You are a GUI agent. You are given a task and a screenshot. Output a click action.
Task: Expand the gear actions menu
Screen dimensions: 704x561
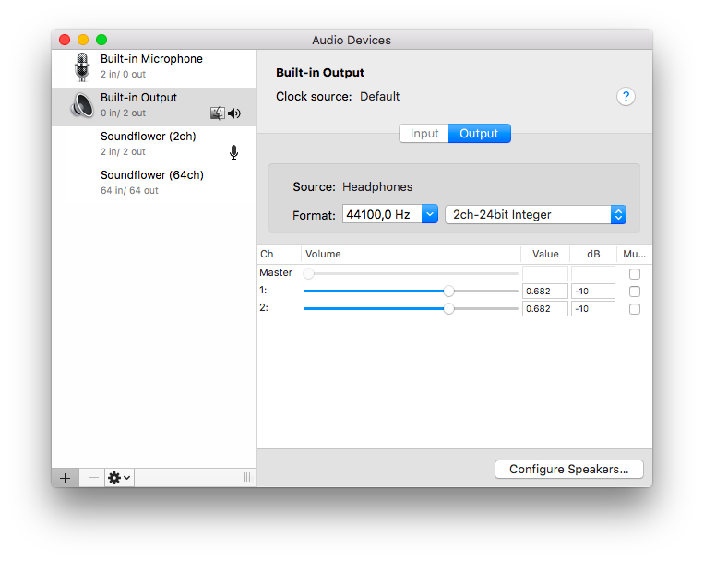pyautogui.click(x=119, y=477)
